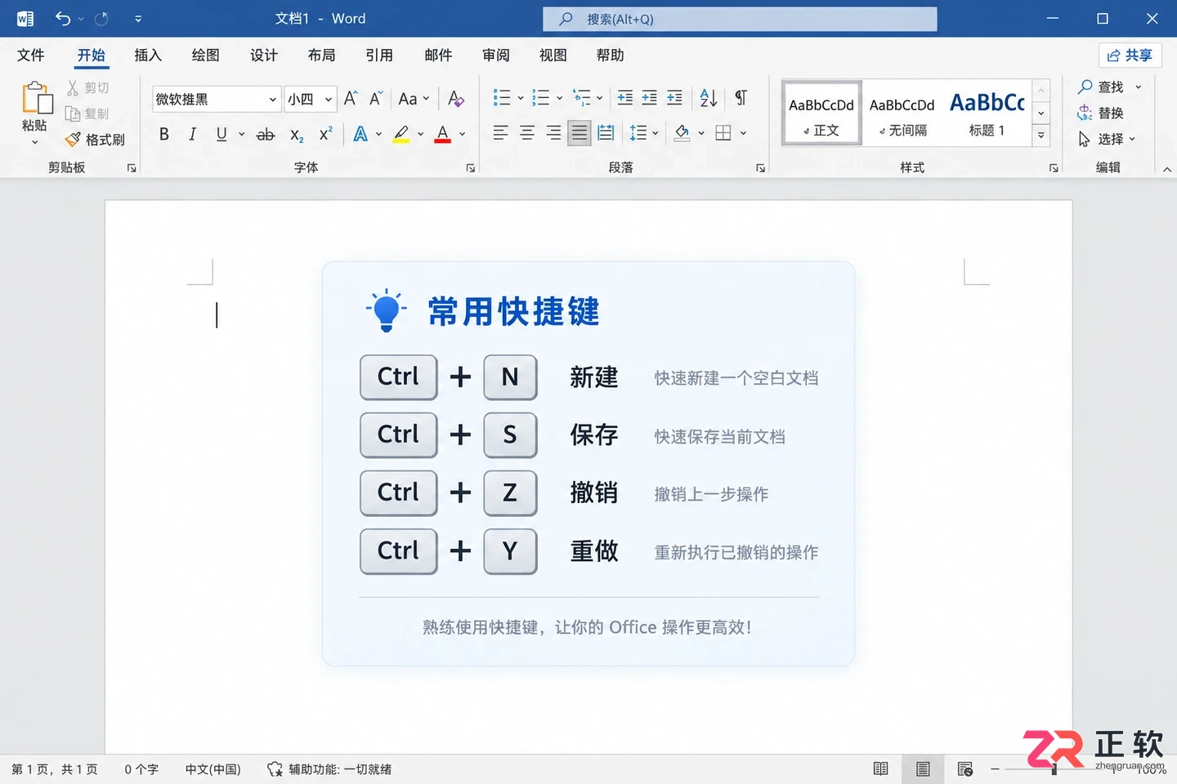Click the Chinese layout indent icon
The width and height of the screenshot is (1177, 784).
[674, 98]
